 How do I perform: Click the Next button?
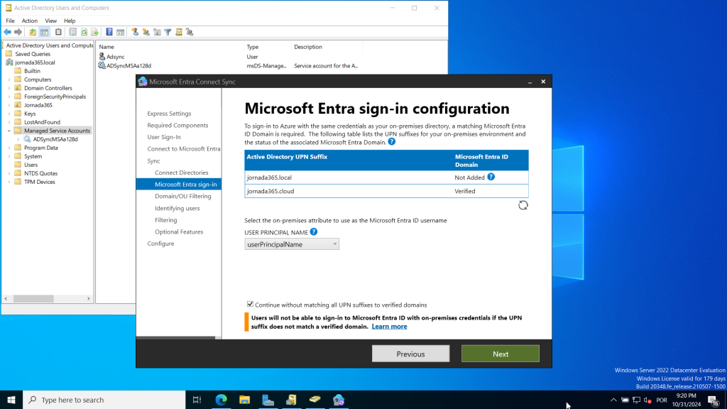point(501,354)
